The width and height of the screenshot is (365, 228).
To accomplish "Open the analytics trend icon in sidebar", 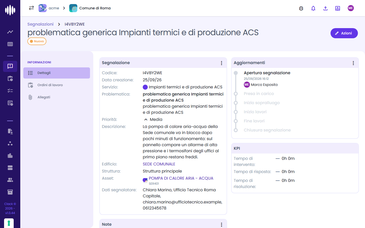I will 10,32.
